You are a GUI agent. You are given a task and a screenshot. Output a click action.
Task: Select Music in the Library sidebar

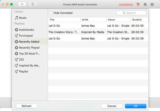30,18
